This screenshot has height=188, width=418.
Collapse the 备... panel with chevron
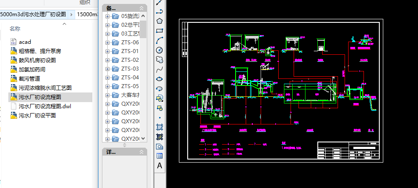pyautogui.click(x=142, y=8)
